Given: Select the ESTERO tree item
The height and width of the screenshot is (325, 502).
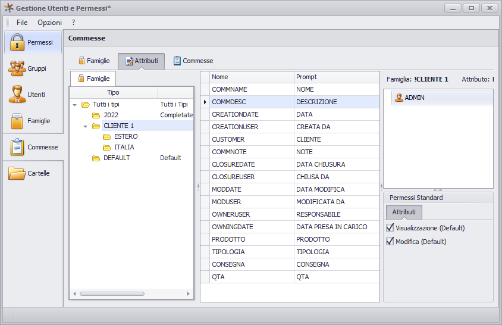Looking at the screenshot, I should point(126,136).
